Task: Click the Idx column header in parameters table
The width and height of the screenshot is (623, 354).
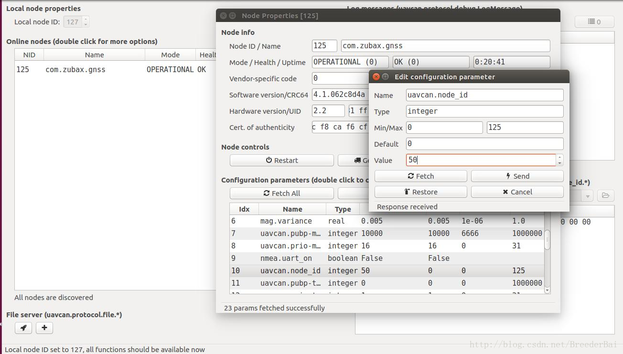Action: pos(244,209)
